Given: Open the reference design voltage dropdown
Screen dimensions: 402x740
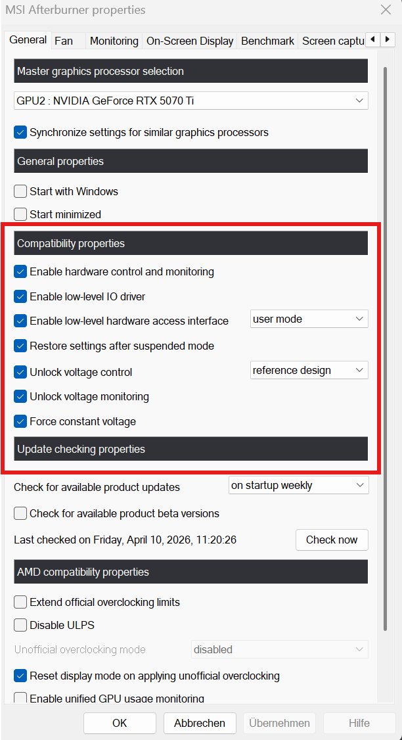Looking at the screenshot, I should 309,371.
